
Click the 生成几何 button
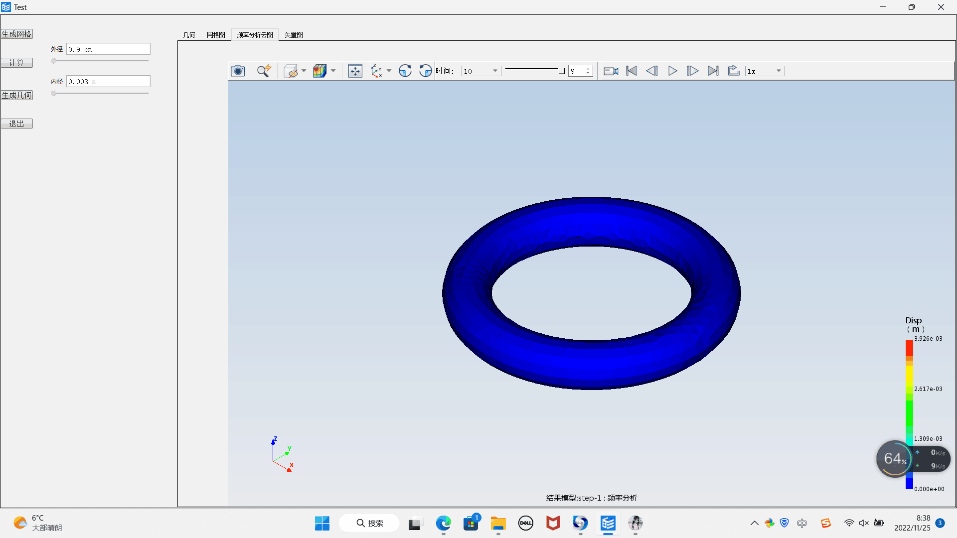[16, 95]
